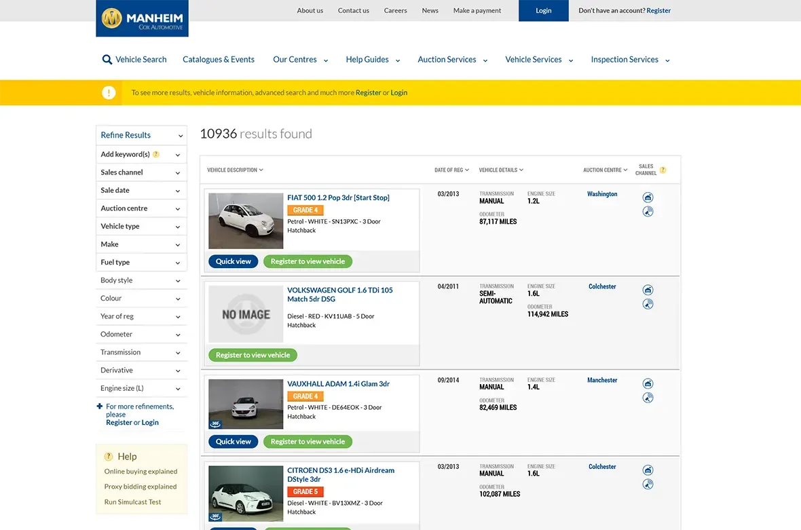Click the Sales Channel column help icon

tap(663, 170)
